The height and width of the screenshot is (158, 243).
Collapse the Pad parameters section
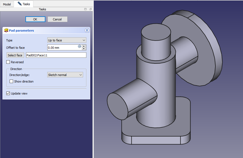coord(87,31)
